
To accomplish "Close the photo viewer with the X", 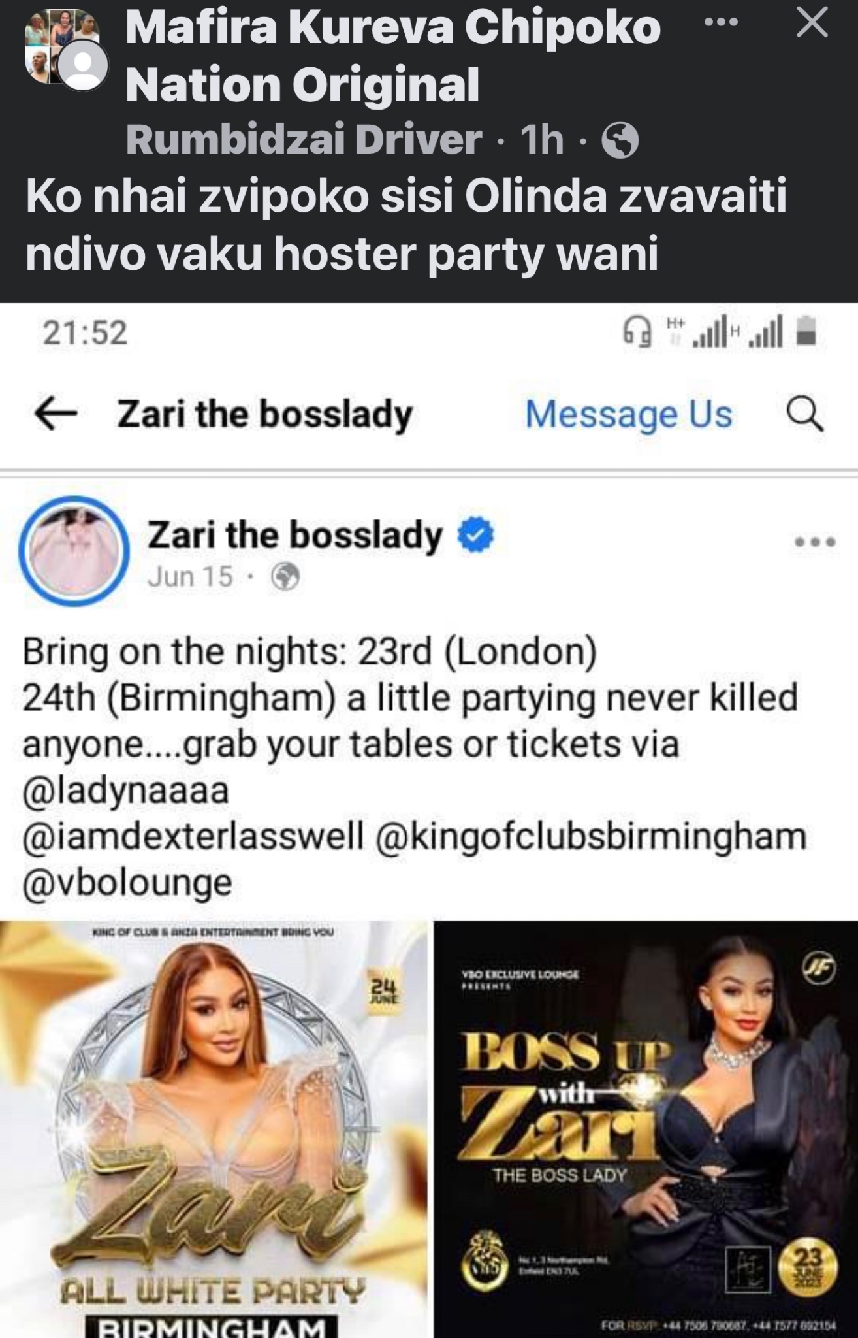I will 812,24.
